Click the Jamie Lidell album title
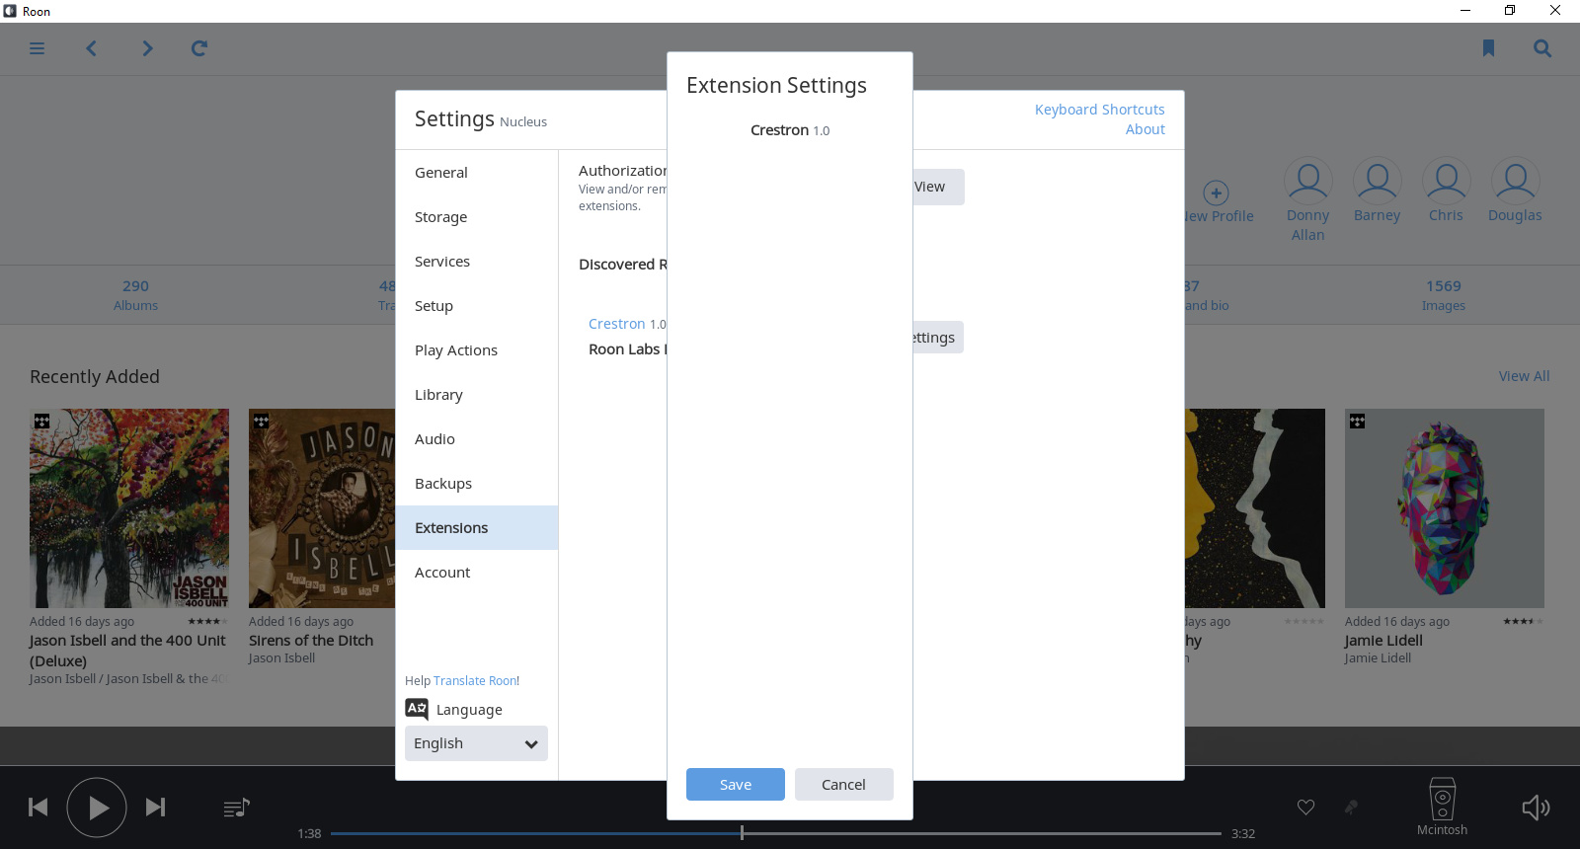 (x=1383, y=641)
